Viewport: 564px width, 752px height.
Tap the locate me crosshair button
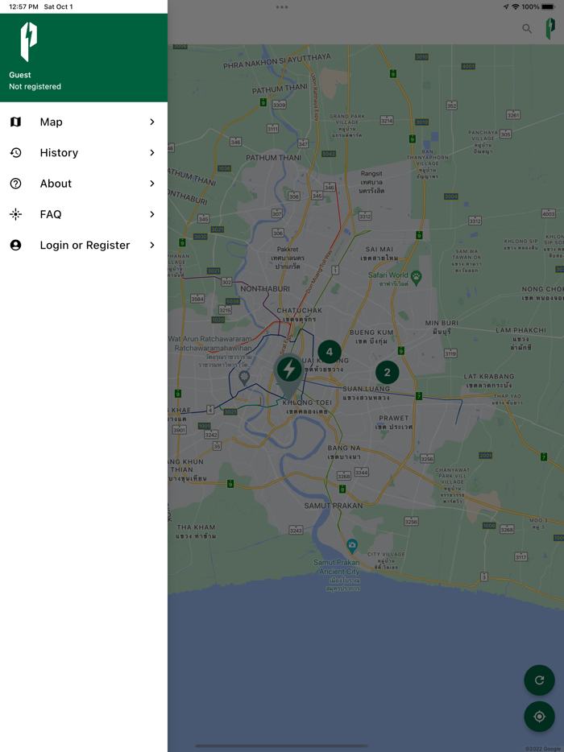coord(539,717)
